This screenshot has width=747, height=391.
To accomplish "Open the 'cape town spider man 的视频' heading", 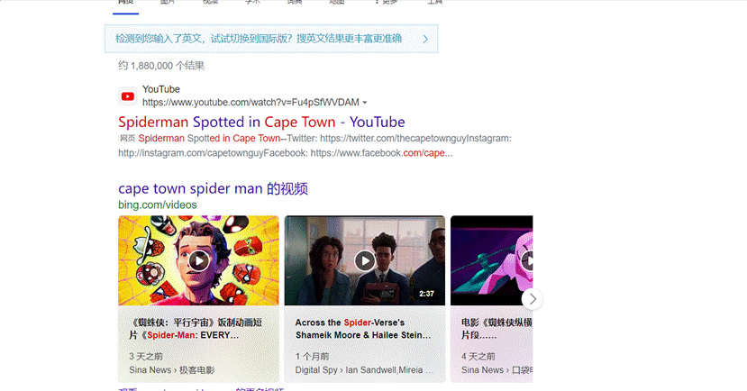I will pos(213,188).
